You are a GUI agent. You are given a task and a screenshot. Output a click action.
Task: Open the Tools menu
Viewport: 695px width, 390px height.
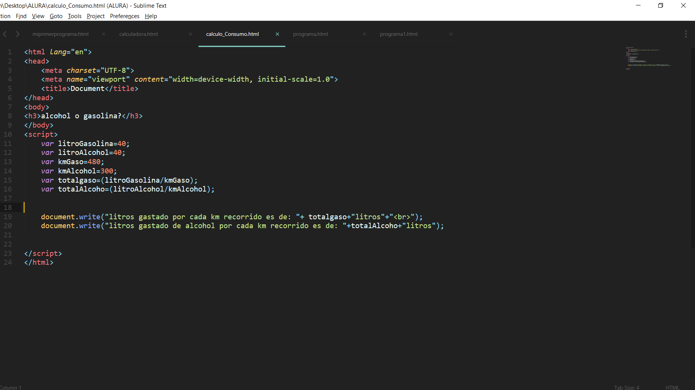[75, 16]
